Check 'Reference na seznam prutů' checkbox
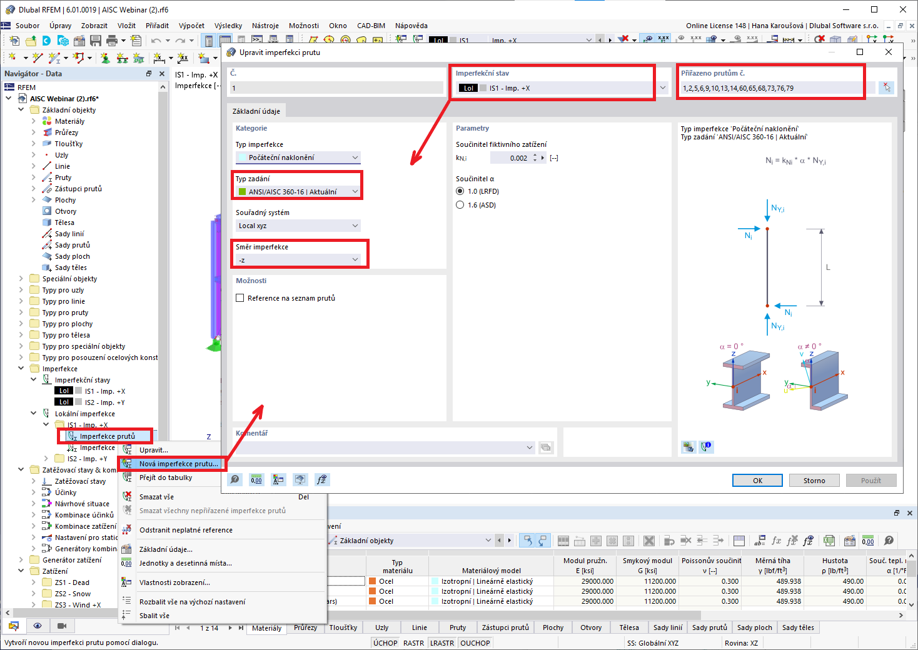The width and height of the screenshot is (918, 650). pos(240,298)
